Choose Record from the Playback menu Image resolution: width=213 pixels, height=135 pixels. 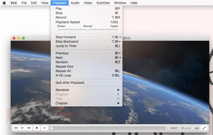click(x=87, y=17)
